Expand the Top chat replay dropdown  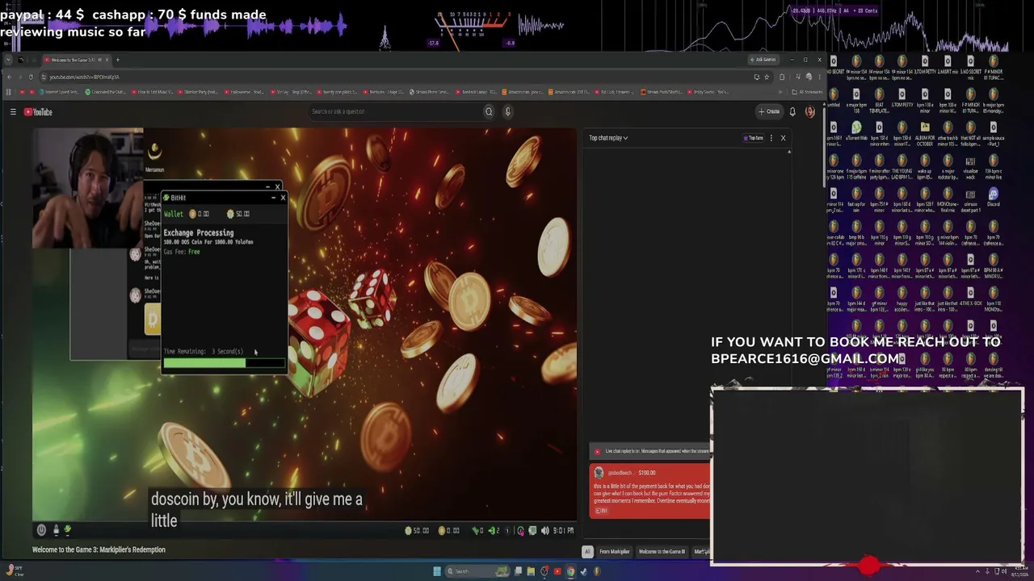point(608,138)
